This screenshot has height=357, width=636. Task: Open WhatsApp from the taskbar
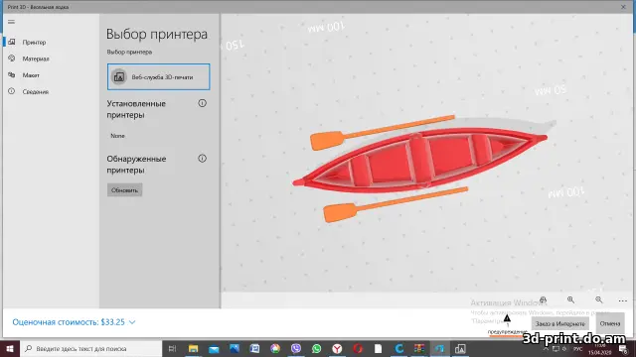pyautogui.click(x=316, y=348)
